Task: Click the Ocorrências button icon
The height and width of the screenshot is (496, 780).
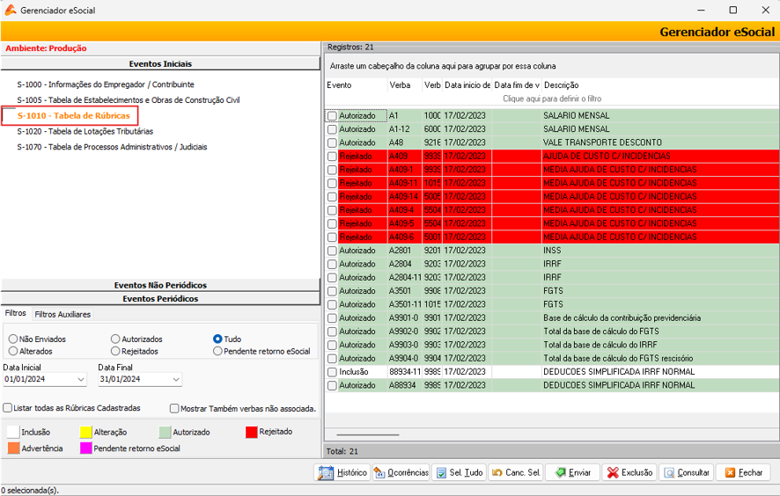Action: click(x=379, y=472)
